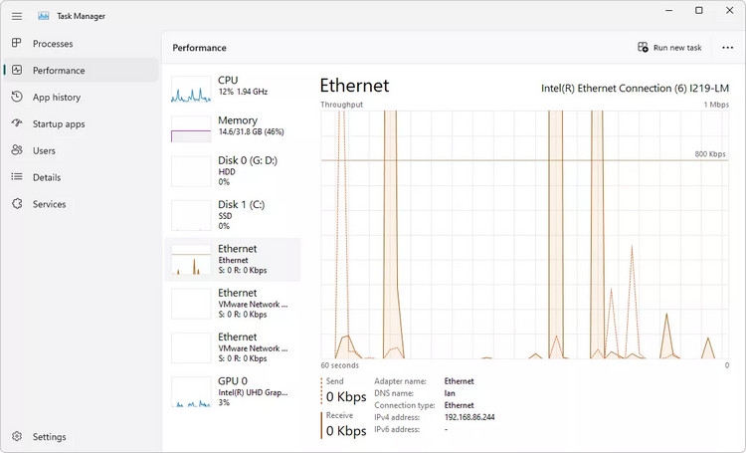
Task: Open App history page
Action: [82, 98]
